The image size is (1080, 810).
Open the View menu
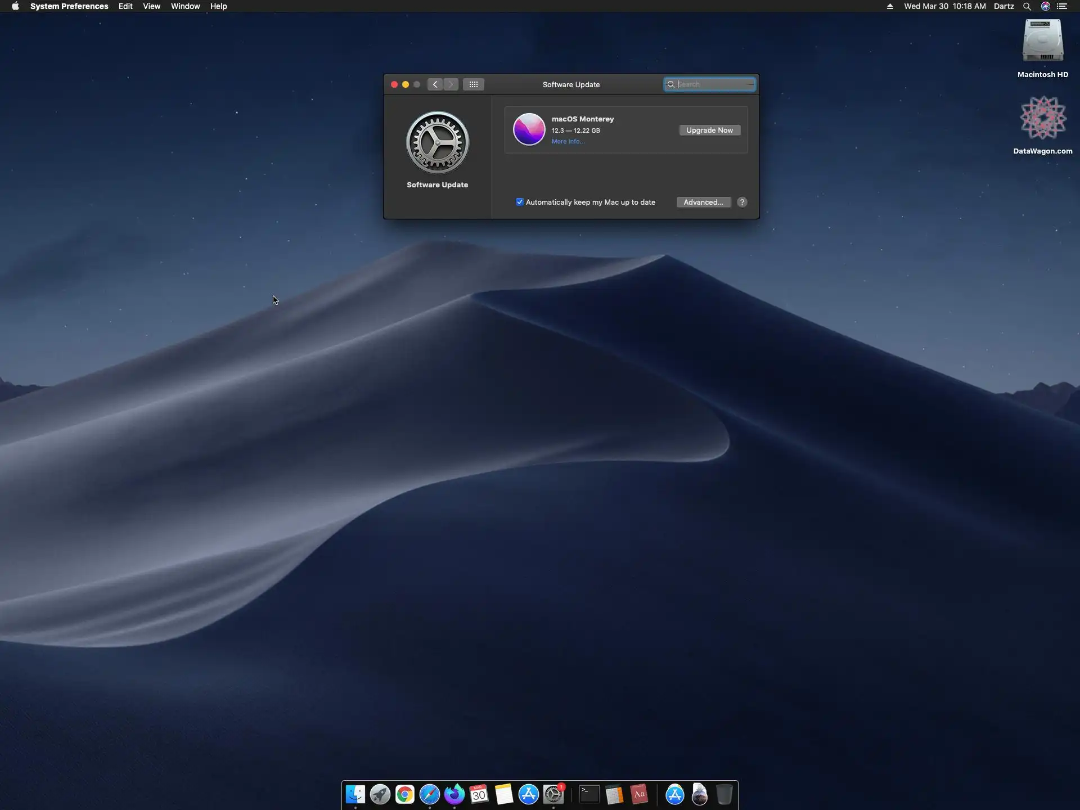[x=151, y=6]
